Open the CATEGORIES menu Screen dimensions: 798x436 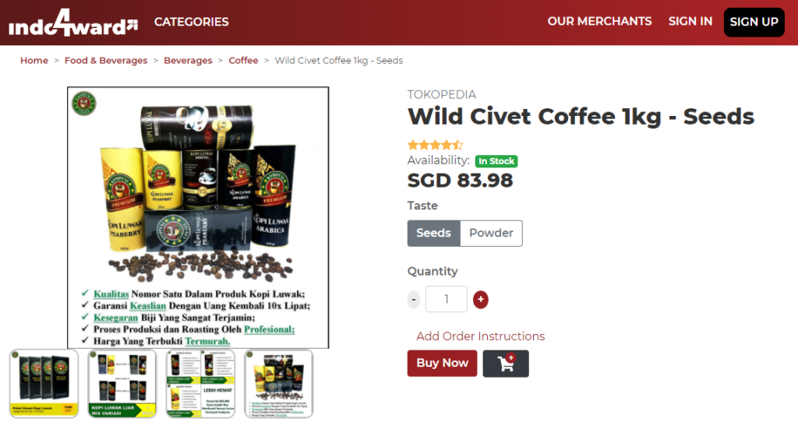click(192, 22)
